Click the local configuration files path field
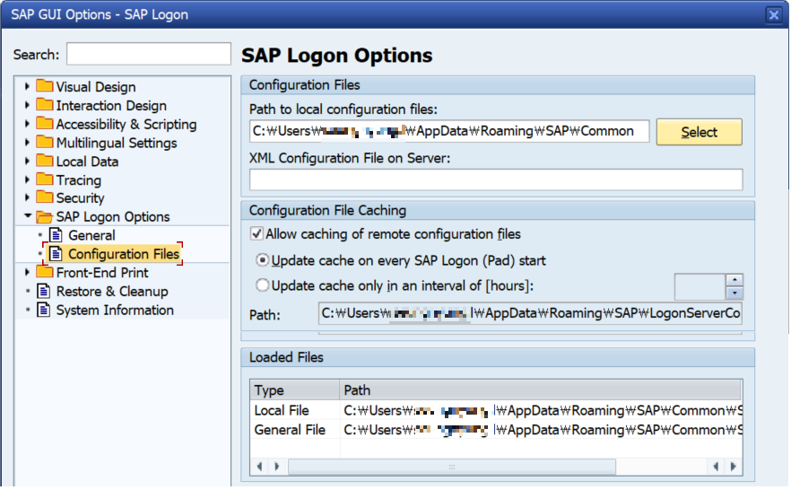Viewport: 791px width, 490px height. tap(449, 131)
